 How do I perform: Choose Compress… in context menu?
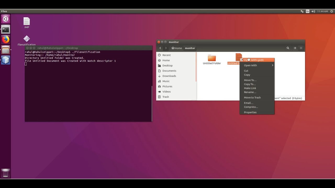[x=257, y=107]
